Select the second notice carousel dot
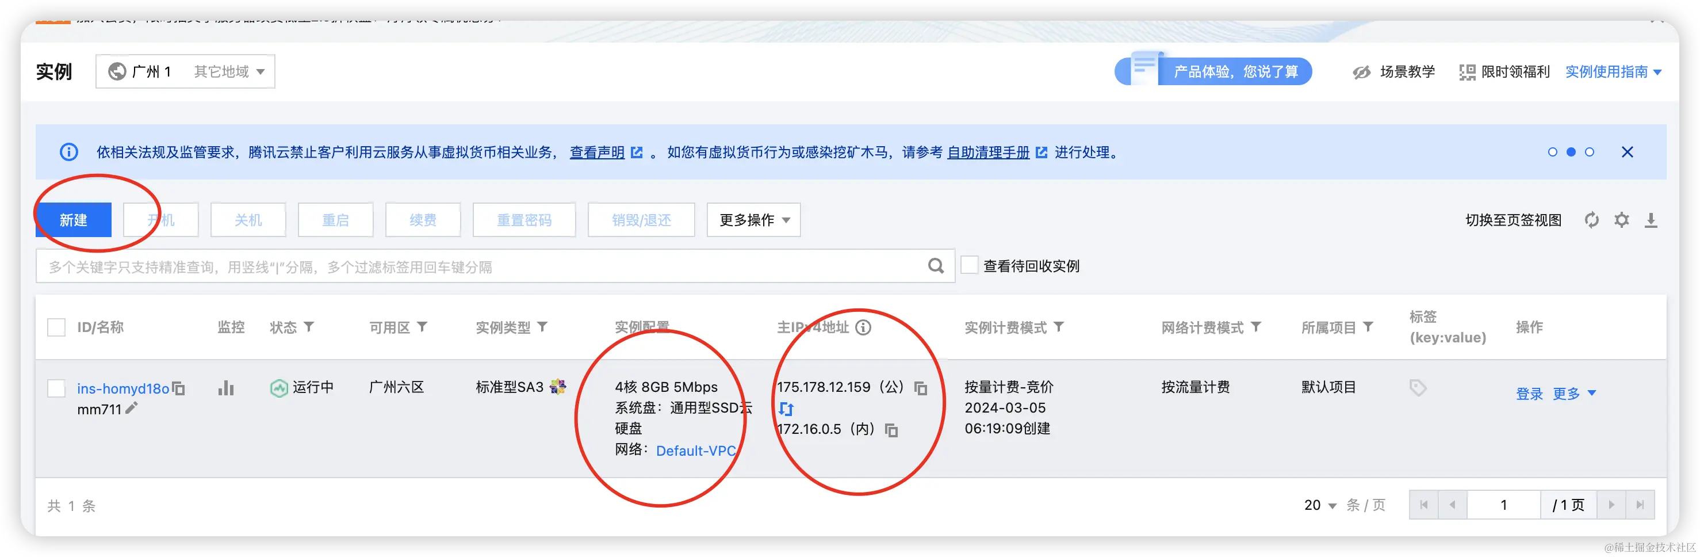Viewport: 1700px width, 557px height. pyautogui.click(x=1571, y=152)
